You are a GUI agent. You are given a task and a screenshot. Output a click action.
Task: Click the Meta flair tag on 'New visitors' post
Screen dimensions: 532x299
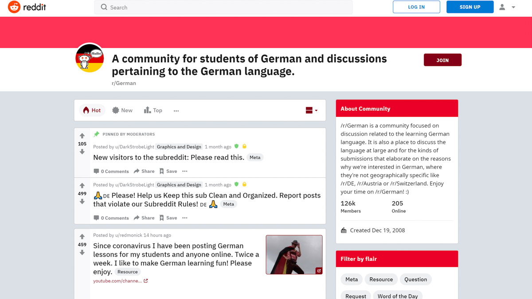click(255, 157)
